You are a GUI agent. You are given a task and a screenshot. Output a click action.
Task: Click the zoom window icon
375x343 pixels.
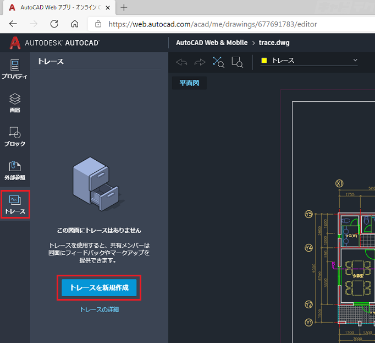[x=237, y=62]
